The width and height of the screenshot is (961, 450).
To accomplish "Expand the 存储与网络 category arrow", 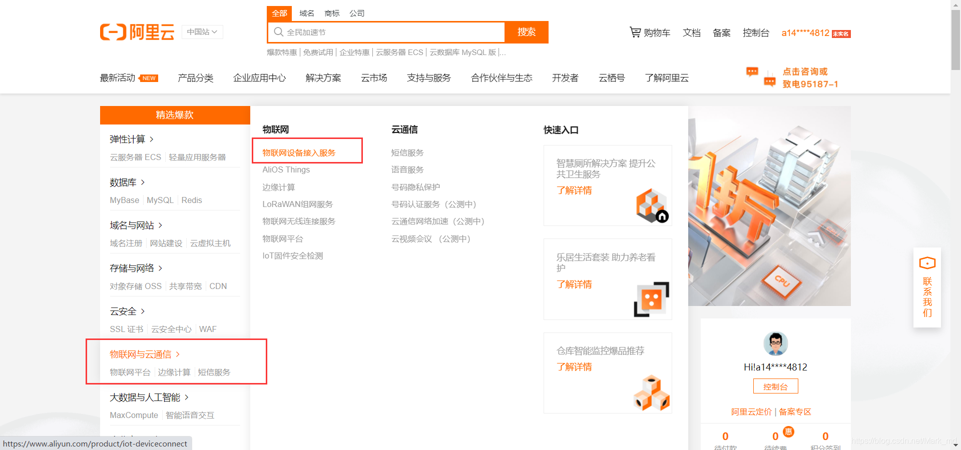I will 160,268.
